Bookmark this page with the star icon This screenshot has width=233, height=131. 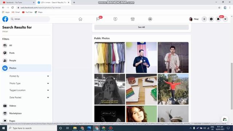click(219, 8)
